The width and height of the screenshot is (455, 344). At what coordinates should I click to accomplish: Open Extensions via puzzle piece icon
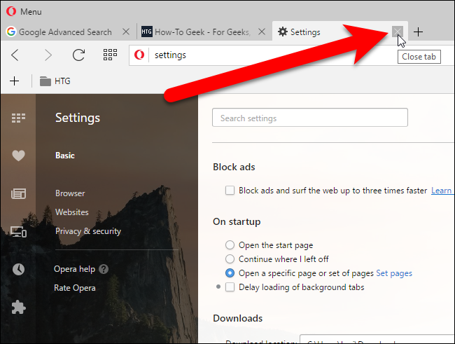pos(18,307)
